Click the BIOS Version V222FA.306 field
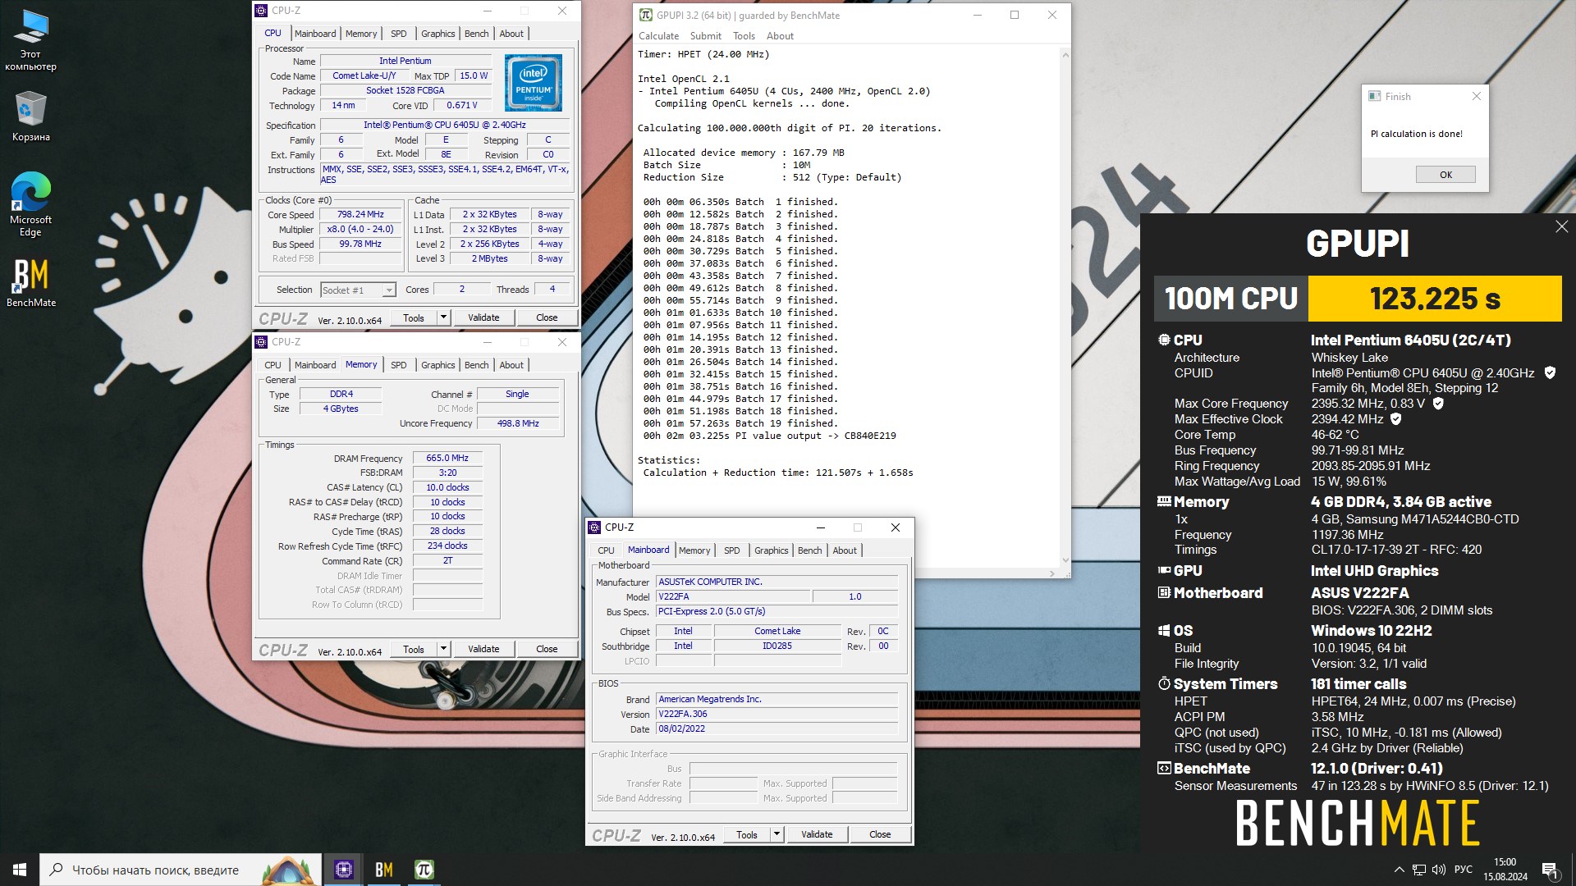Image resolution: width=1576 pixels, height=886 pixels. click(777, 714)
